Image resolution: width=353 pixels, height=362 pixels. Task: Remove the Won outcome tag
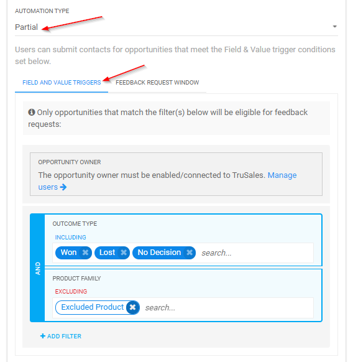85,253
